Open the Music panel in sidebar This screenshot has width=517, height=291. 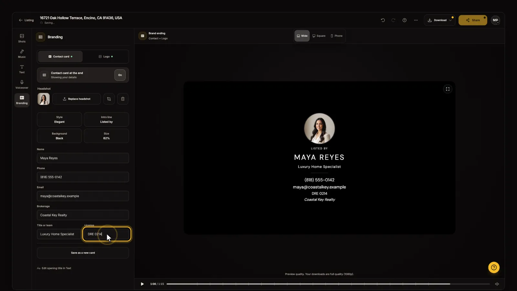tap(22, 54)
